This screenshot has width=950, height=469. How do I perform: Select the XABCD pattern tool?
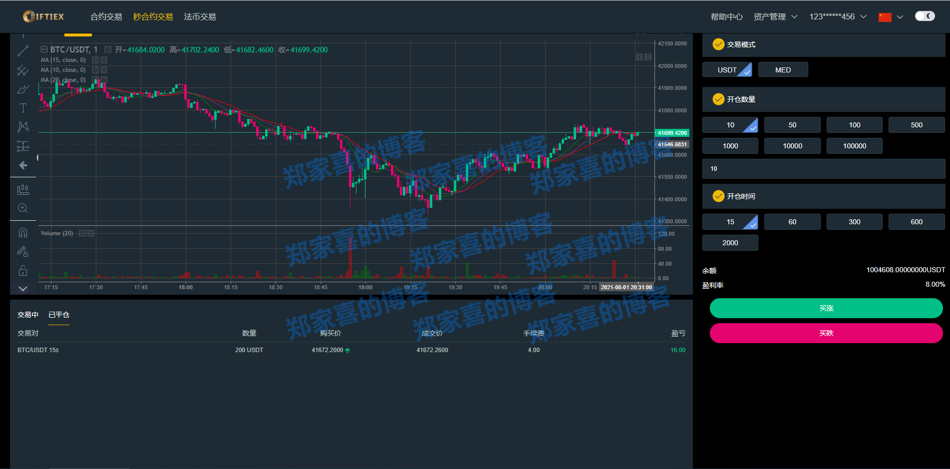coord(23,126)
